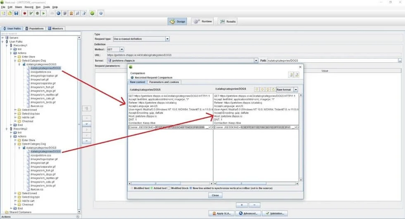Open the Raw format dropdown in Comparison

click(296, 90)
